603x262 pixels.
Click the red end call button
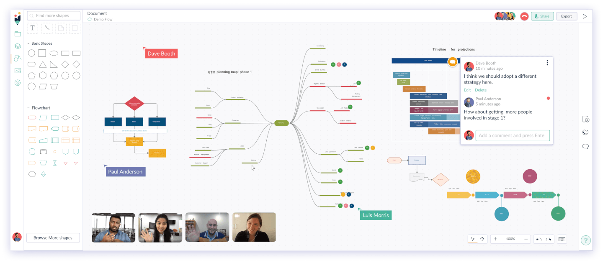pos(524,16)
